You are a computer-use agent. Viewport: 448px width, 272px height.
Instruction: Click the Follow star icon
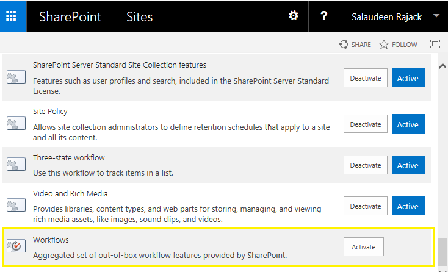pos(384,45)
